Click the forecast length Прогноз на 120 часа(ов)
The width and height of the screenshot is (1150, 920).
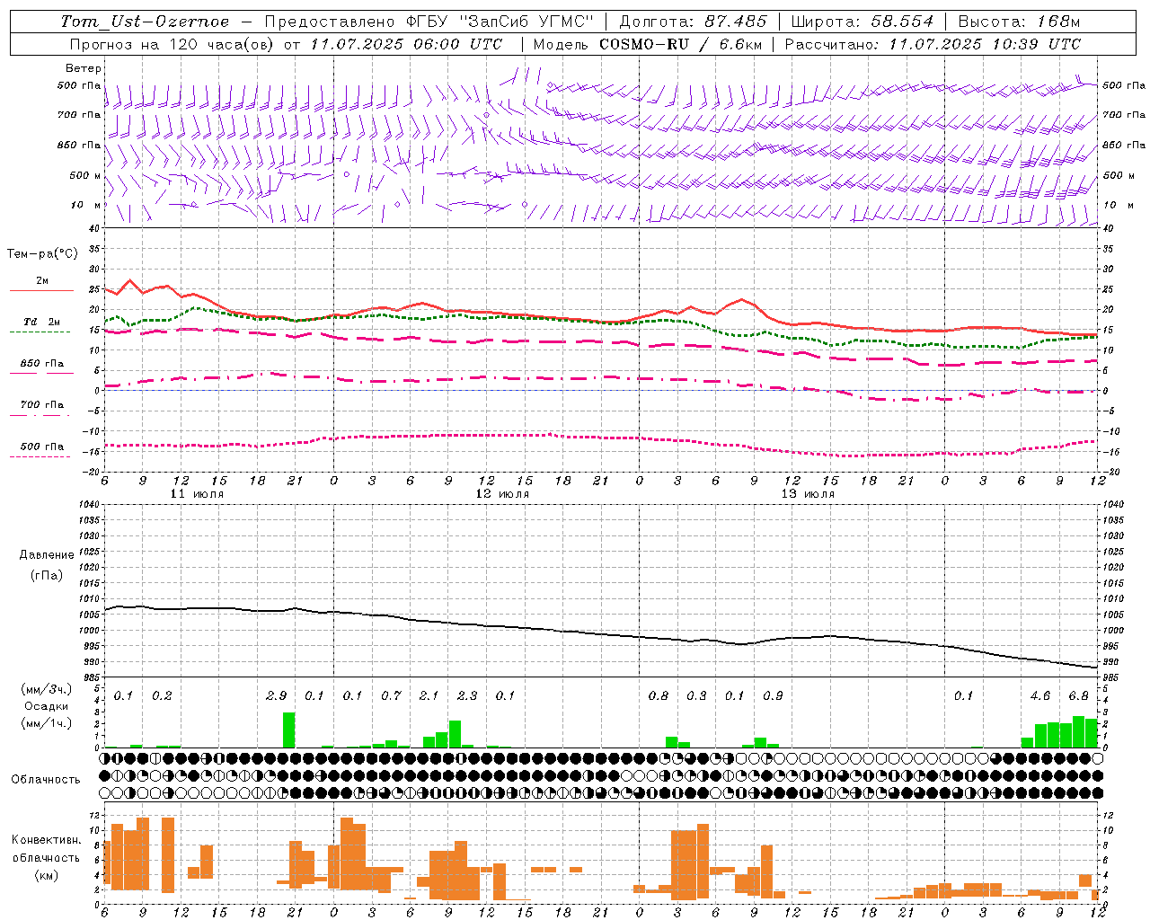pos(172,44)
